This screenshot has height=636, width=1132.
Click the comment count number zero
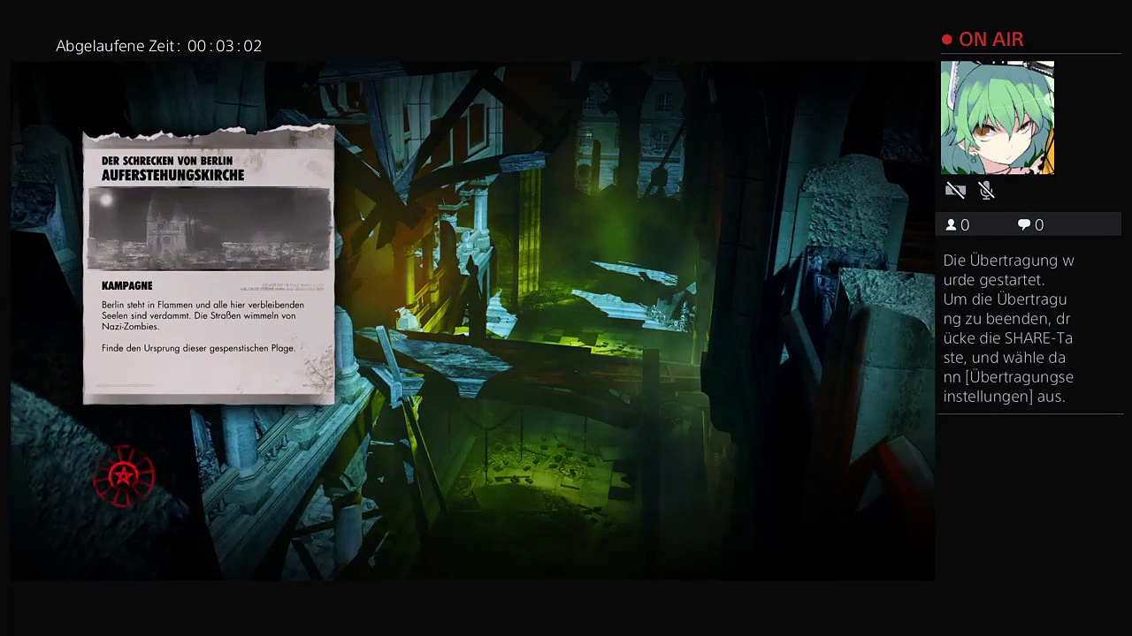(x=1039, y=225)
